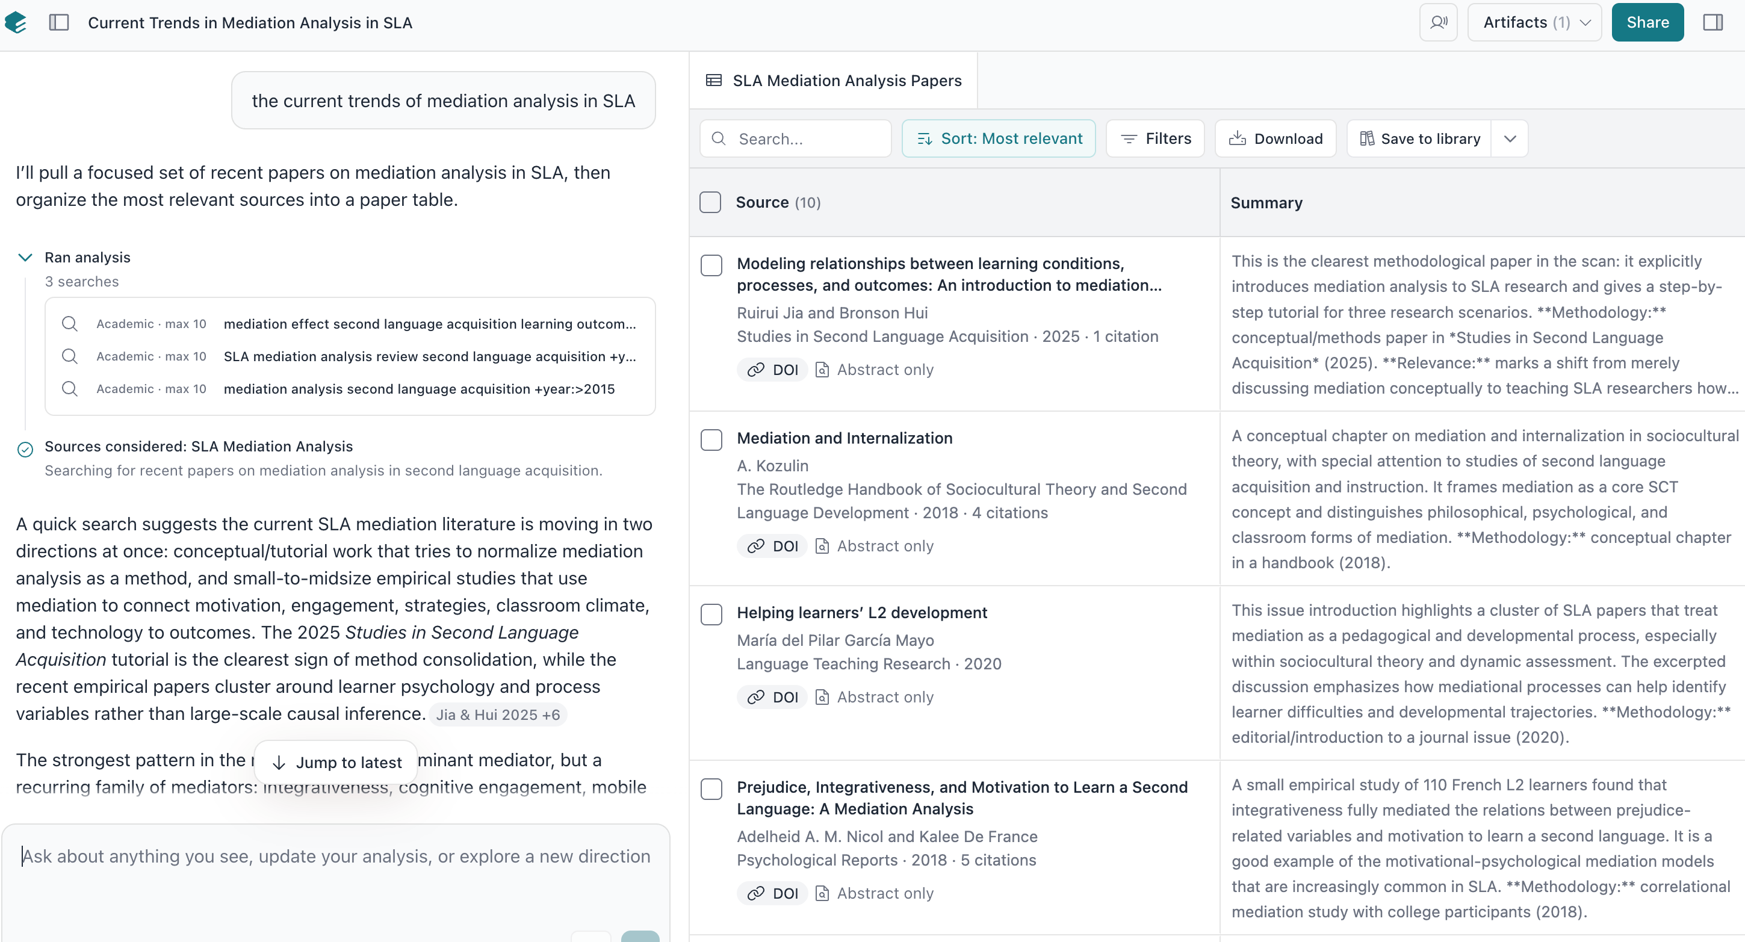The width and height of the screenshot is (1745, 942).
Task: Click '3 searches' label
Action: click(x=81, y=281)
